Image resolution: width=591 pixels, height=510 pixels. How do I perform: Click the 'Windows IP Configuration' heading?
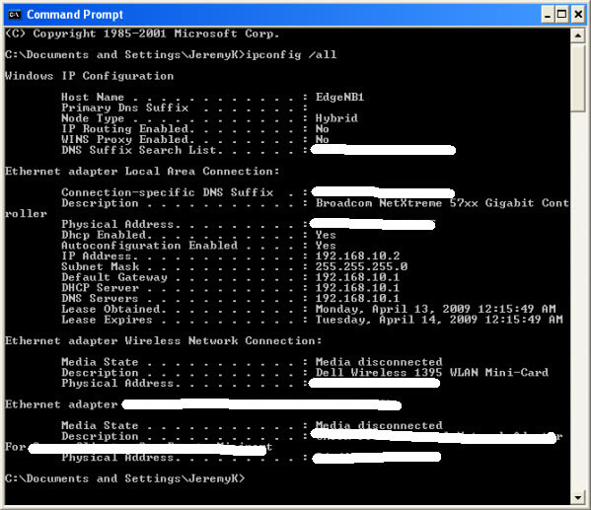pyautogui.click(x=90, y=76)
